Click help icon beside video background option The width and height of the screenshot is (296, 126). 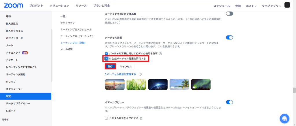(x=160, y=54)
